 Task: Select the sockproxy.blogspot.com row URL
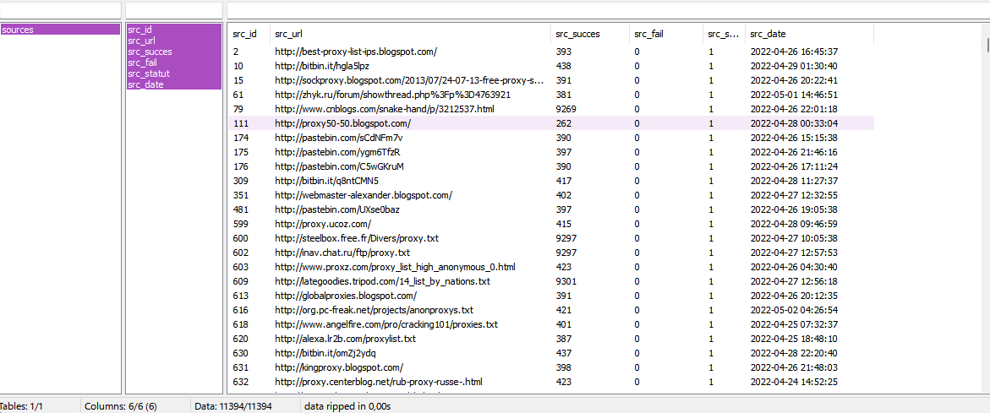click(x=410, y=80)
